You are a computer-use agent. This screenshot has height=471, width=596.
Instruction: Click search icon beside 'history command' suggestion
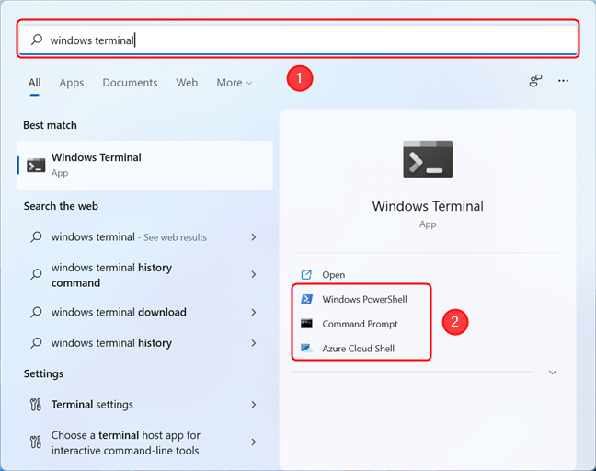coord(36,274)
